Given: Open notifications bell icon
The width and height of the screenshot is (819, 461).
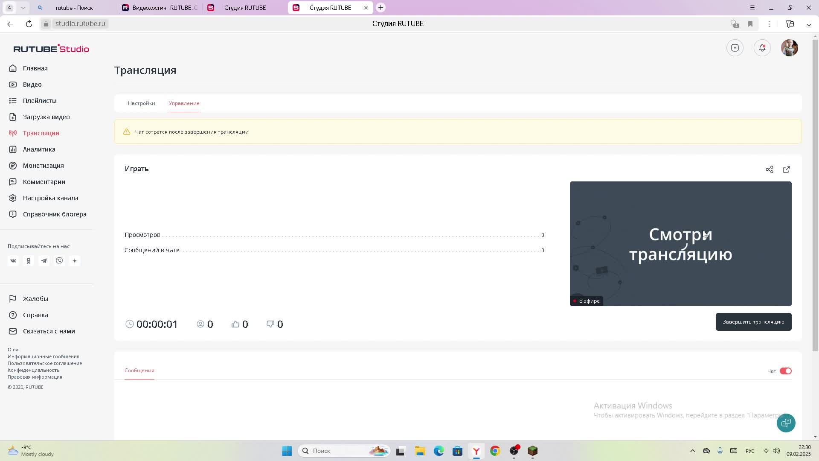Looking at the screenshot, I should pos(762,48).
